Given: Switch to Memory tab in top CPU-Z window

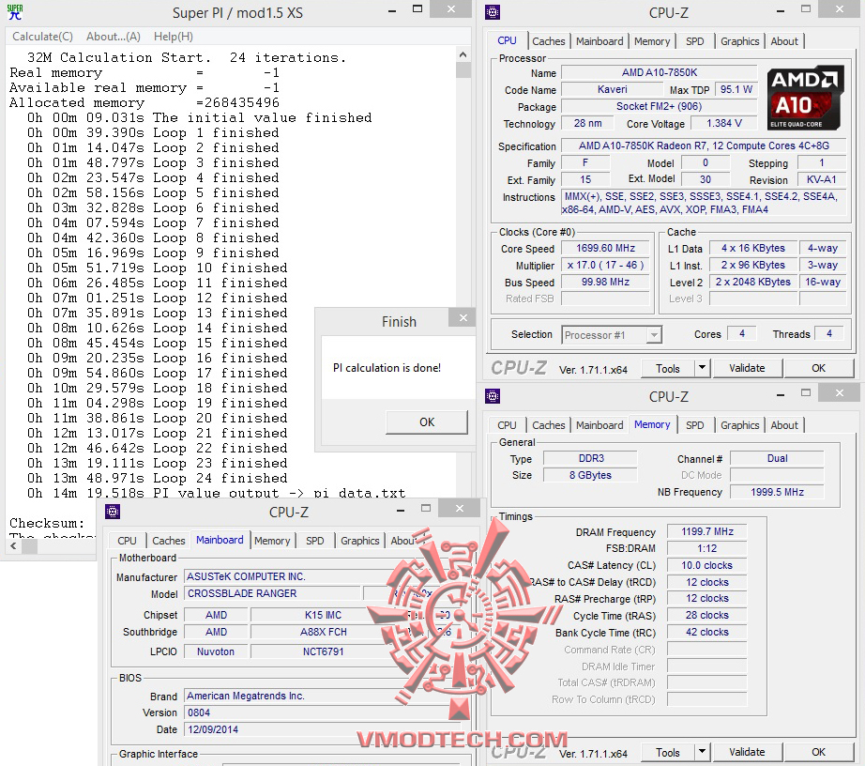Looking at the screenshot, I should pyautogui.click(x=651, y=41).
